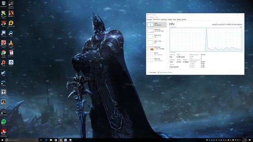253x142 pixels.
Task: Open the Google Chrome desktop shortcut
Action: click(4, 54)
